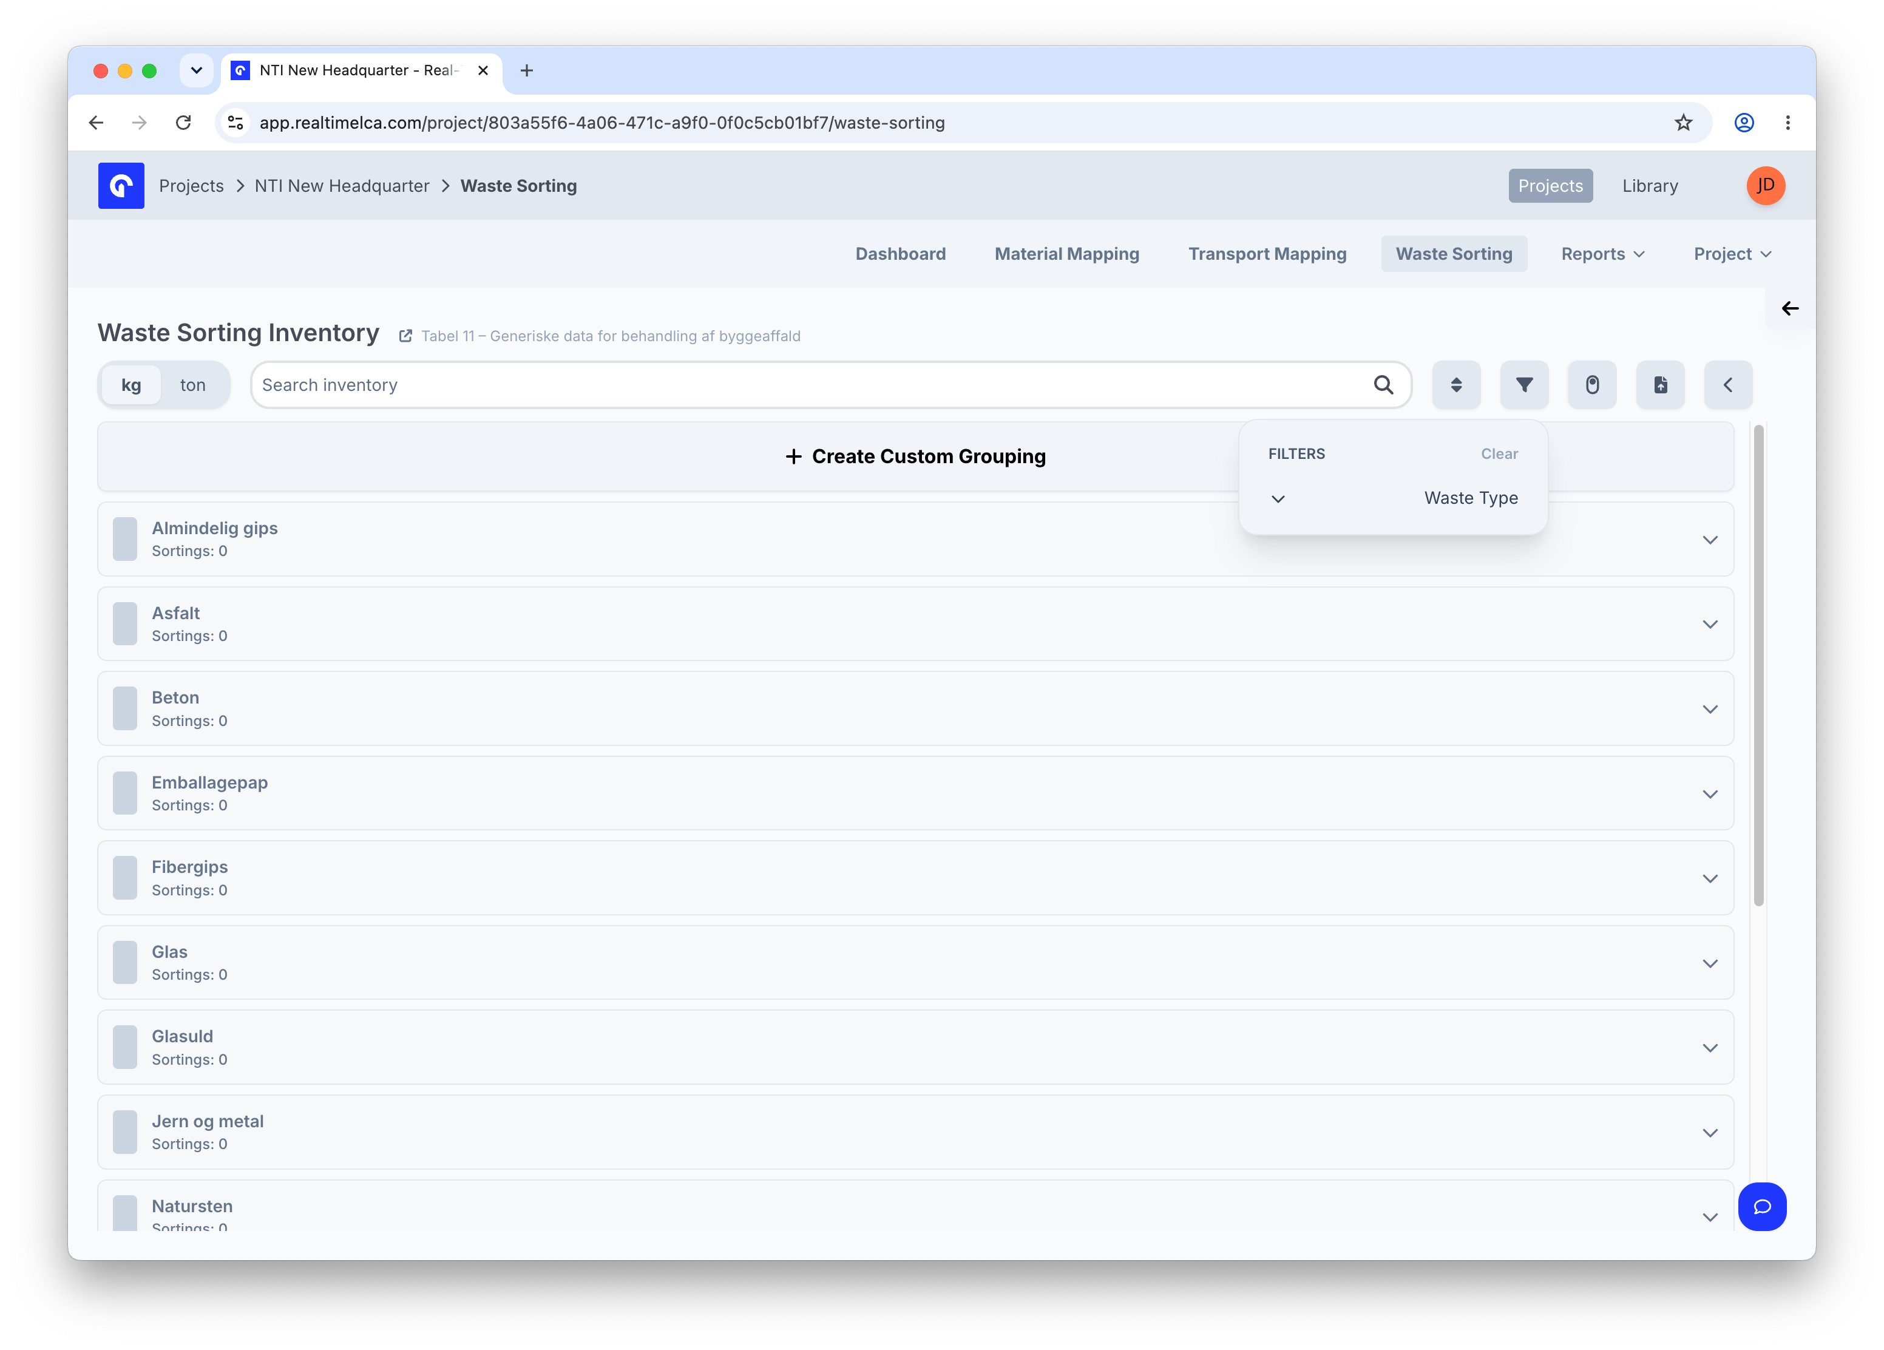
Task: Open the tab search dropdown arrow
Action: tap(196, 70)
